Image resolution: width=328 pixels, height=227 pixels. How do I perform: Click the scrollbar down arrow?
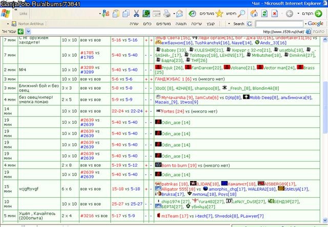coord(325,220)
